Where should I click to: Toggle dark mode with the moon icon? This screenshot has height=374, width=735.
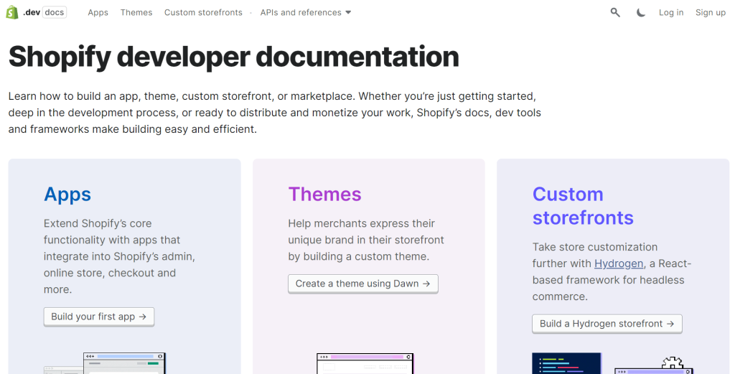[641, 12]
